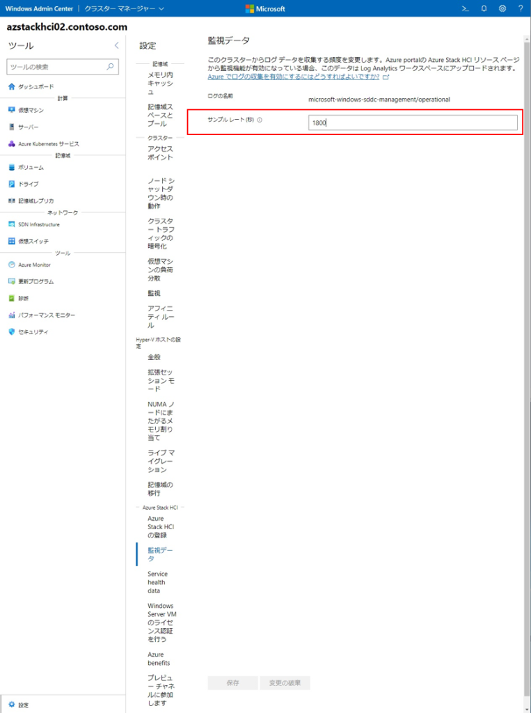Select ライブ マイグレーション settings item
Image resolution: width=531 pixels, height=713 pixels.
(x=161, y=461)
